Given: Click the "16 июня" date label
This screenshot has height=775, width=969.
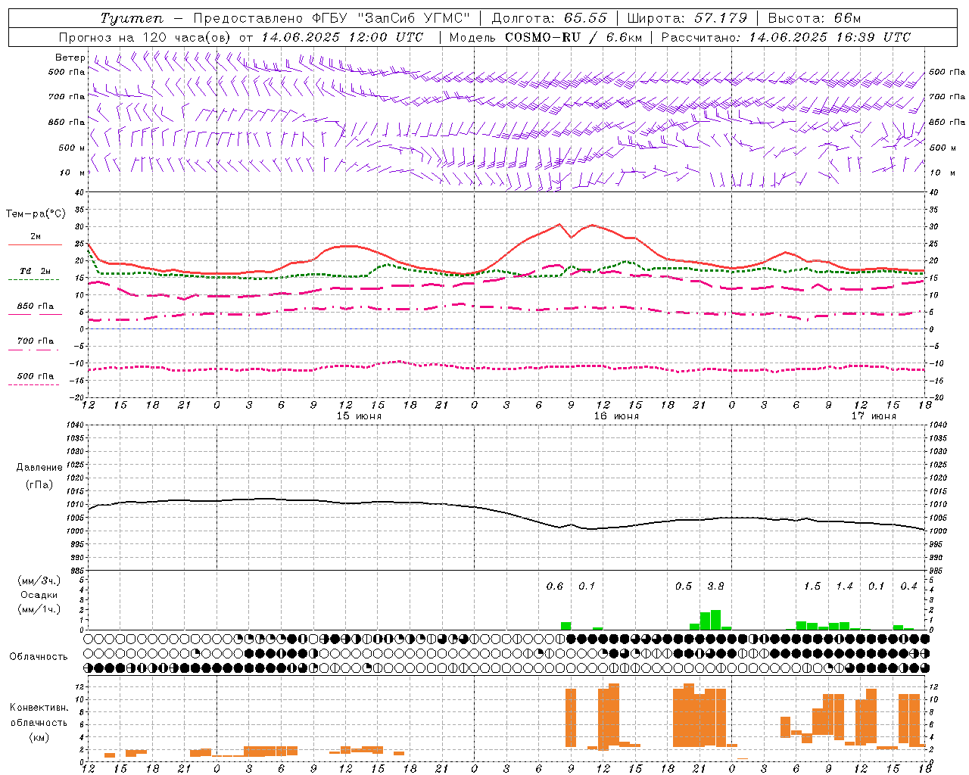Looking at the screenshot, I should [616, 416].
